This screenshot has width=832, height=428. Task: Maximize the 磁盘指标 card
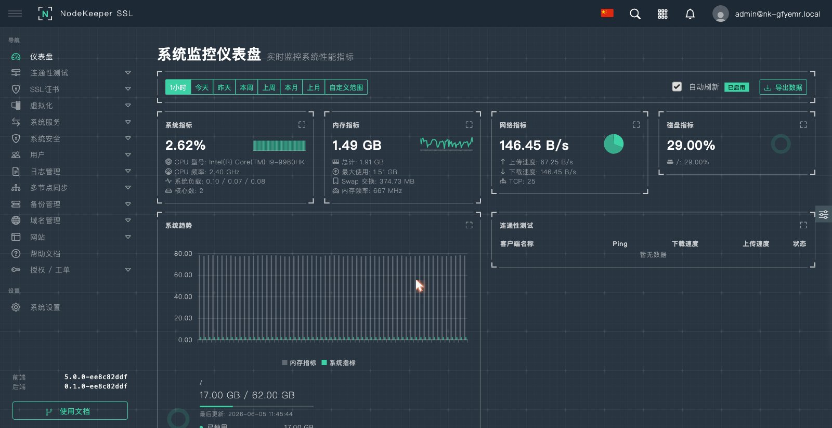coord(803,125)
